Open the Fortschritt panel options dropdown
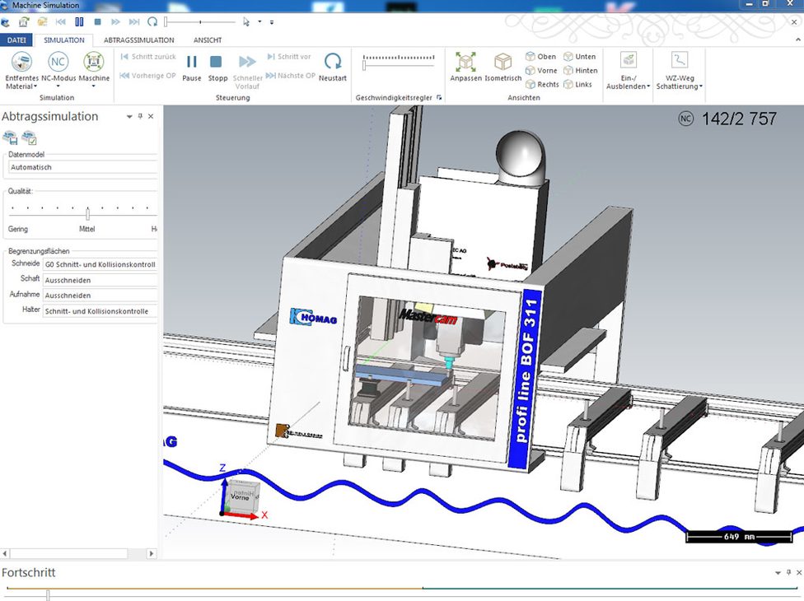This screenshot has width=804, height=601. coord(778,573)
